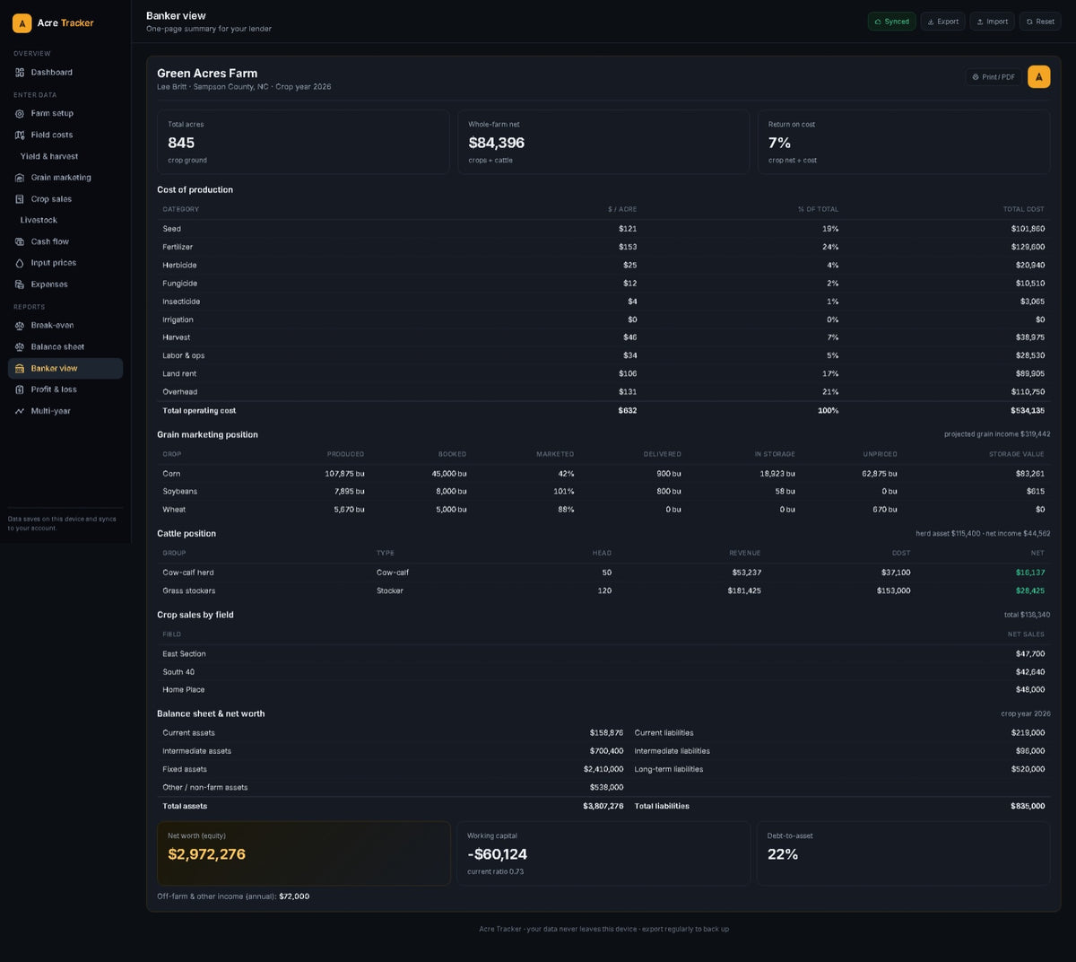Click the Cash flow icon
The width and height of the screenshot is (1076, 962).
20,241
